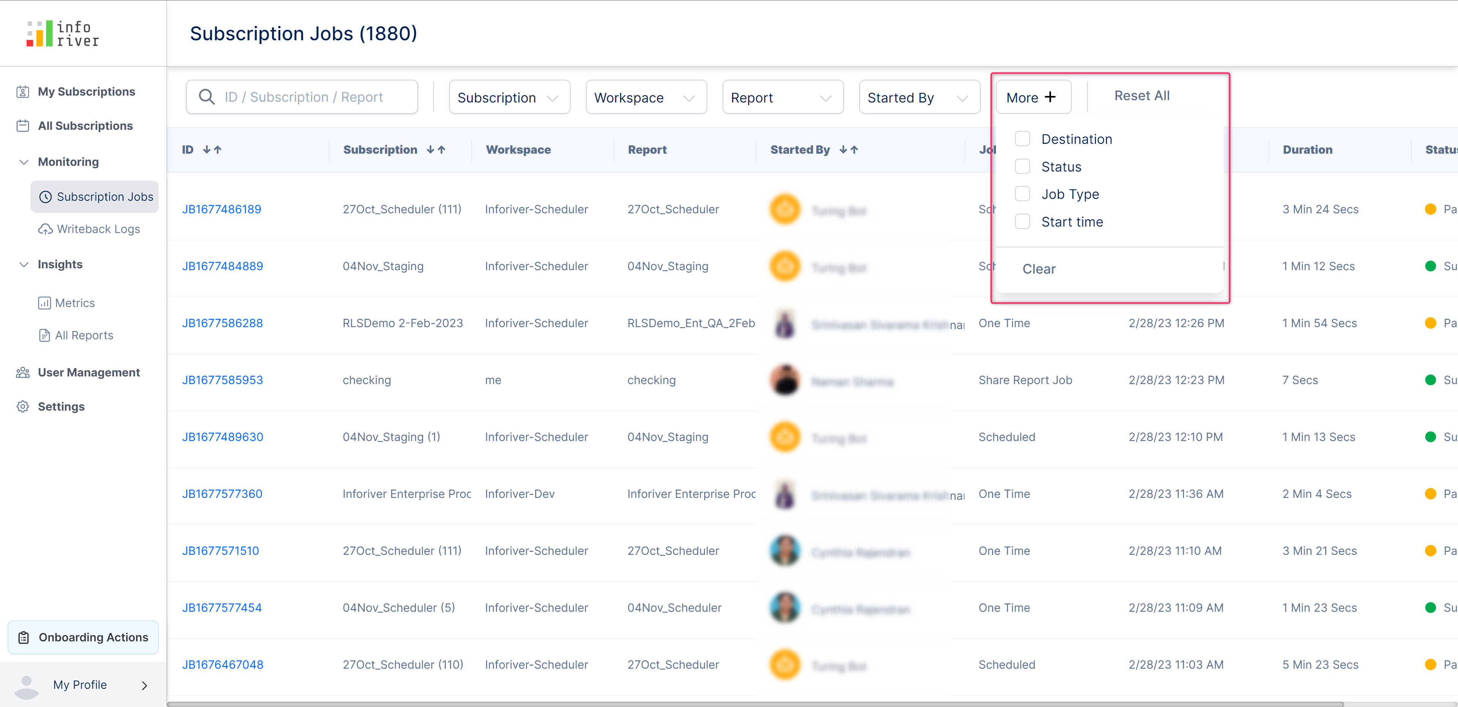Open the Settings gear icon
The image size is (1458, 707).
pyautogui.click(x=23, y=407)
